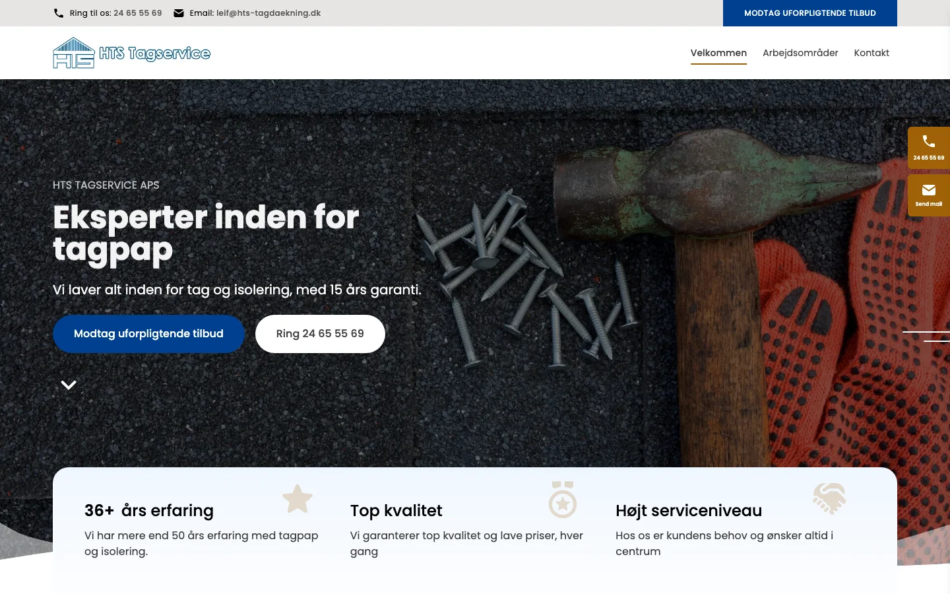Click the handshake icon beside Højt serviceniveau
The image size is (950, 594).
(829, 498)
